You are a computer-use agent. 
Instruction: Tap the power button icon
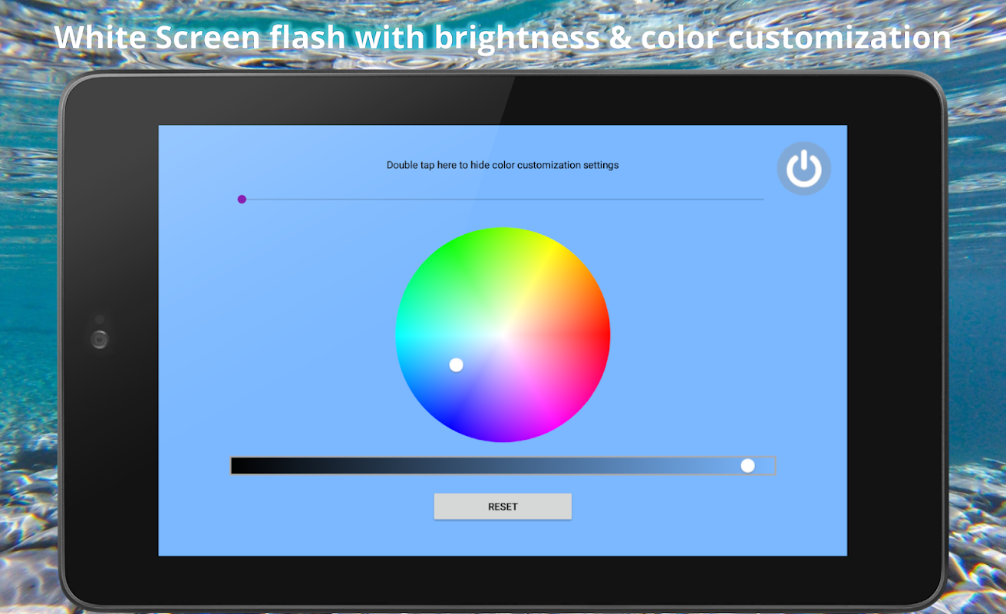804,169
